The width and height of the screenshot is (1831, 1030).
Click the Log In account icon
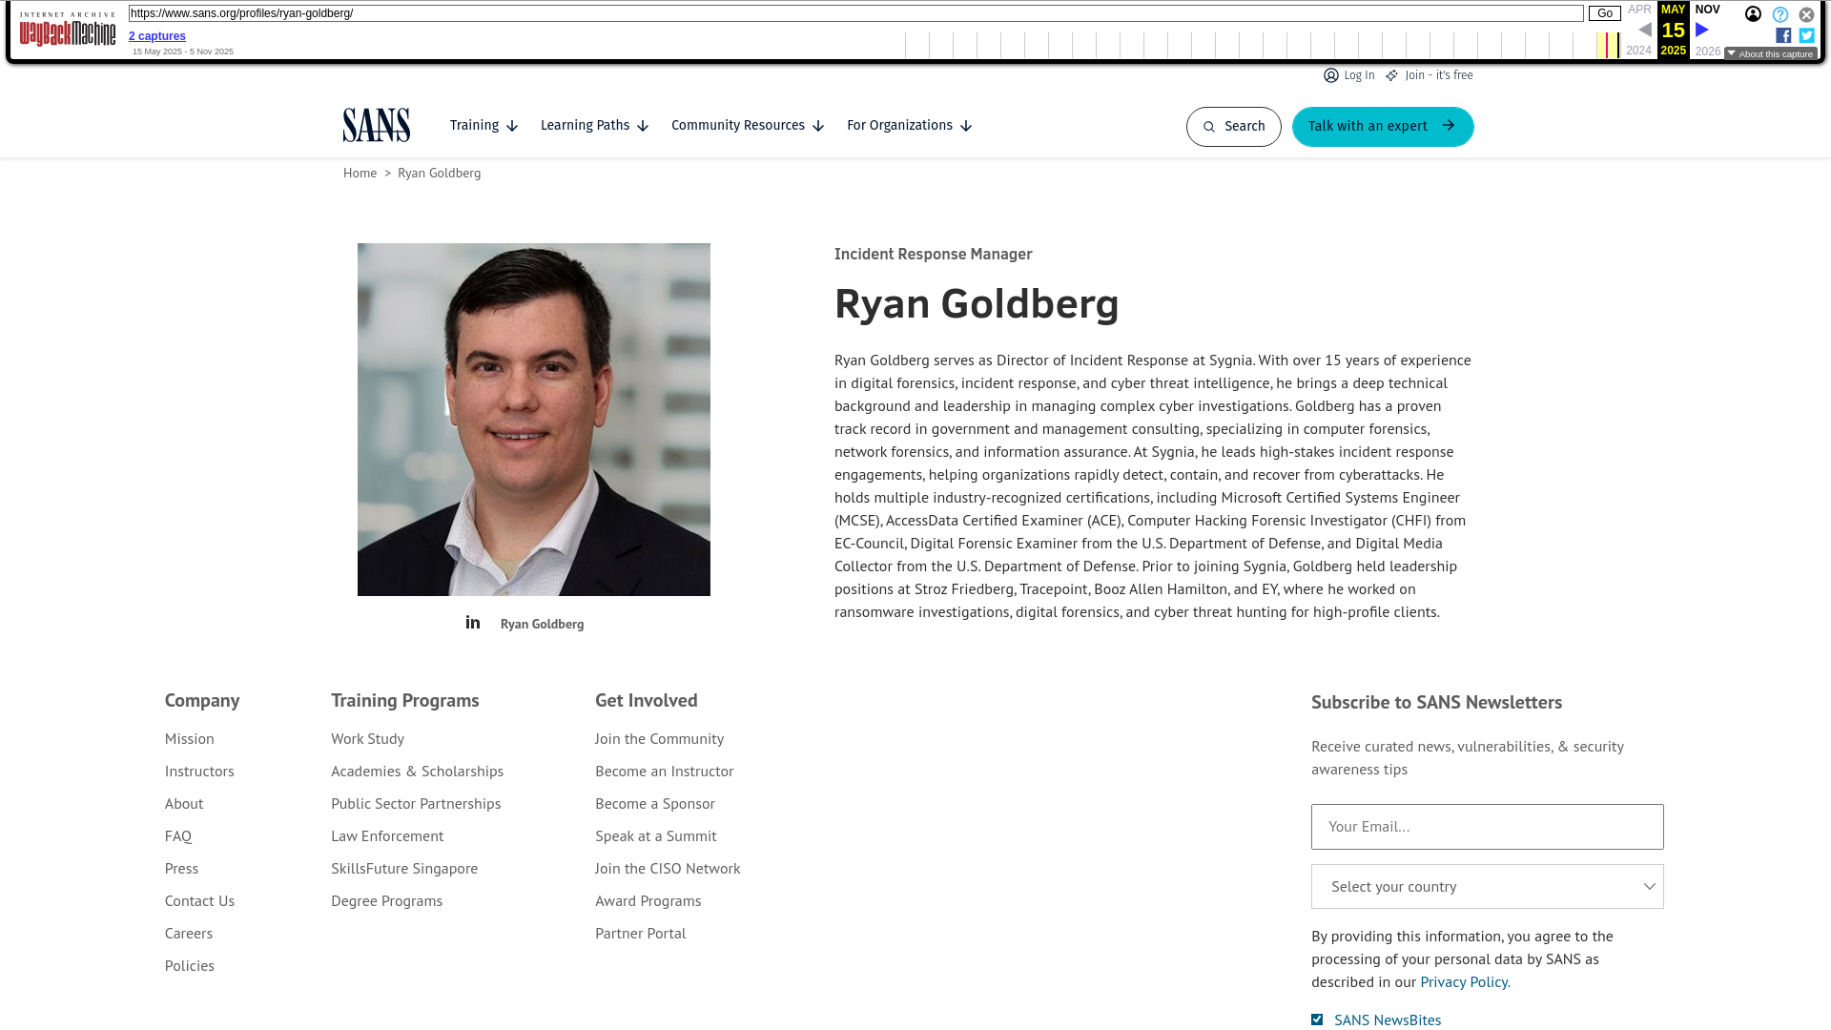click(x=1330, y=75)
